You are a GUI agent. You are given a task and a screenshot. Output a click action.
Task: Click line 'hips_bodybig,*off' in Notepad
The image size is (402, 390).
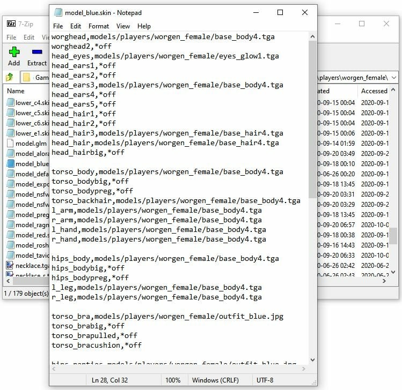click(88, 268)
